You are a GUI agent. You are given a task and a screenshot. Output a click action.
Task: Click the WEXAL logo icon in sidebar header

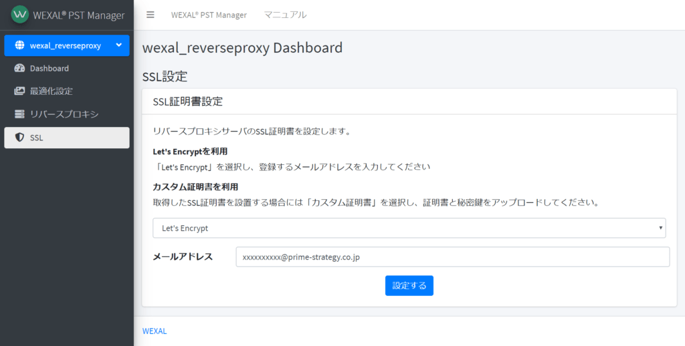[19, 15]
